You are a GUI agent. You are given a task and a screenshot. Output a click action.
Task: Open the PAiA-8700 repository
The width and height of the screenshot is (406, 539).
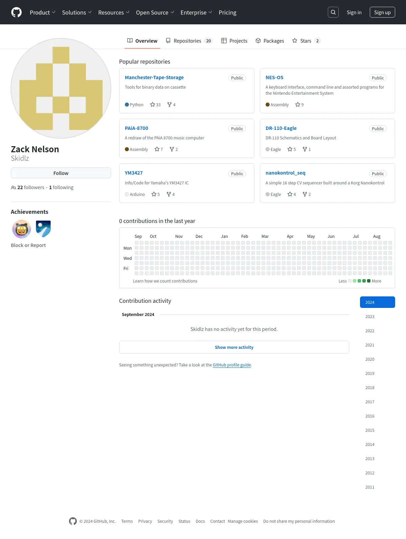pyautogui.click(x=136, y=128)
